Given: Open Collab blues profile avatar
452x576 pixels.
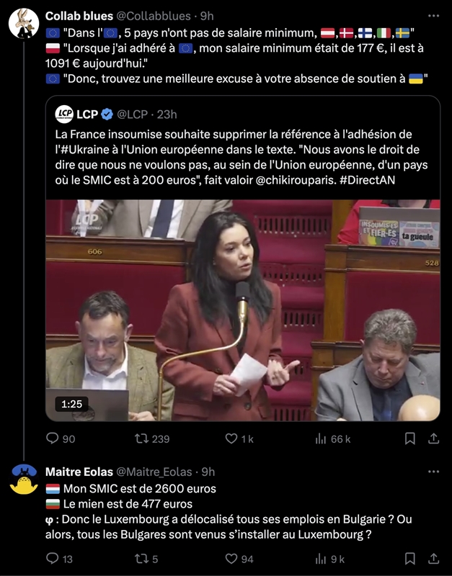Looking at the screenshot, I should pos(24,24).
